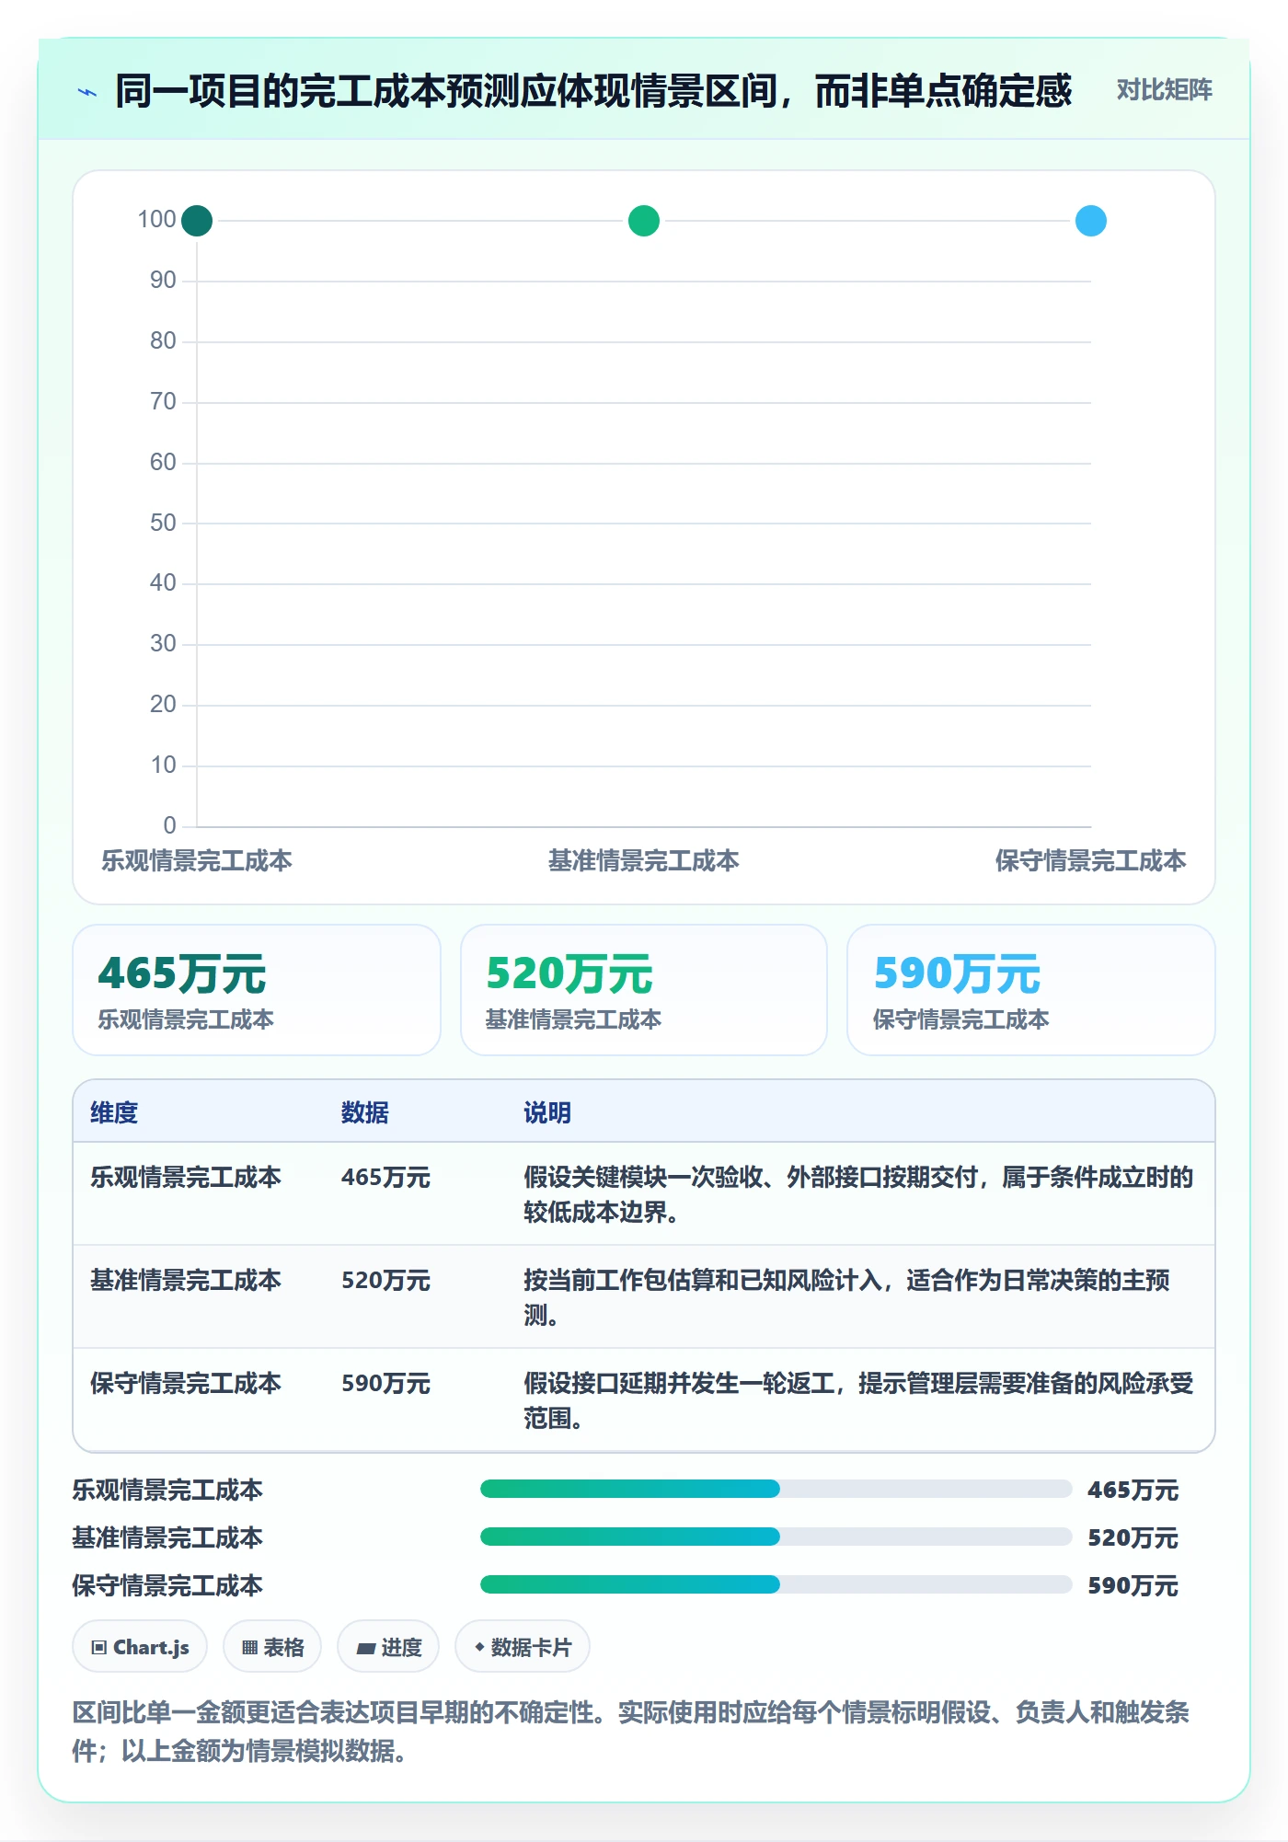This screenshot has height=1842, width=1288.
Task: Click the 590万元 value beside progress bar
Action: click(x=1133, y=1586)
